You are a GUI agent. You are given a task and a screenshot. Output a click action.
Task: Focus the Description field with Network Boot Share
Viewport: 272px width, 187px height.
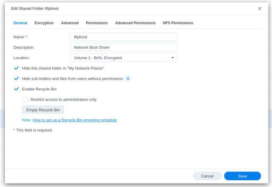(x=123, y=47)
